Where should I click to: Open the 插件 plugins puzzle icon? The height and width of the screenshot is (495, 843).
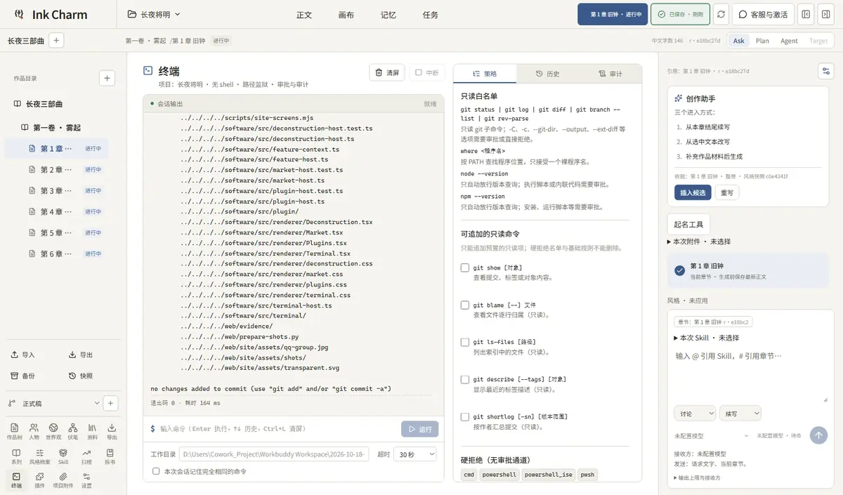(39, 480)
